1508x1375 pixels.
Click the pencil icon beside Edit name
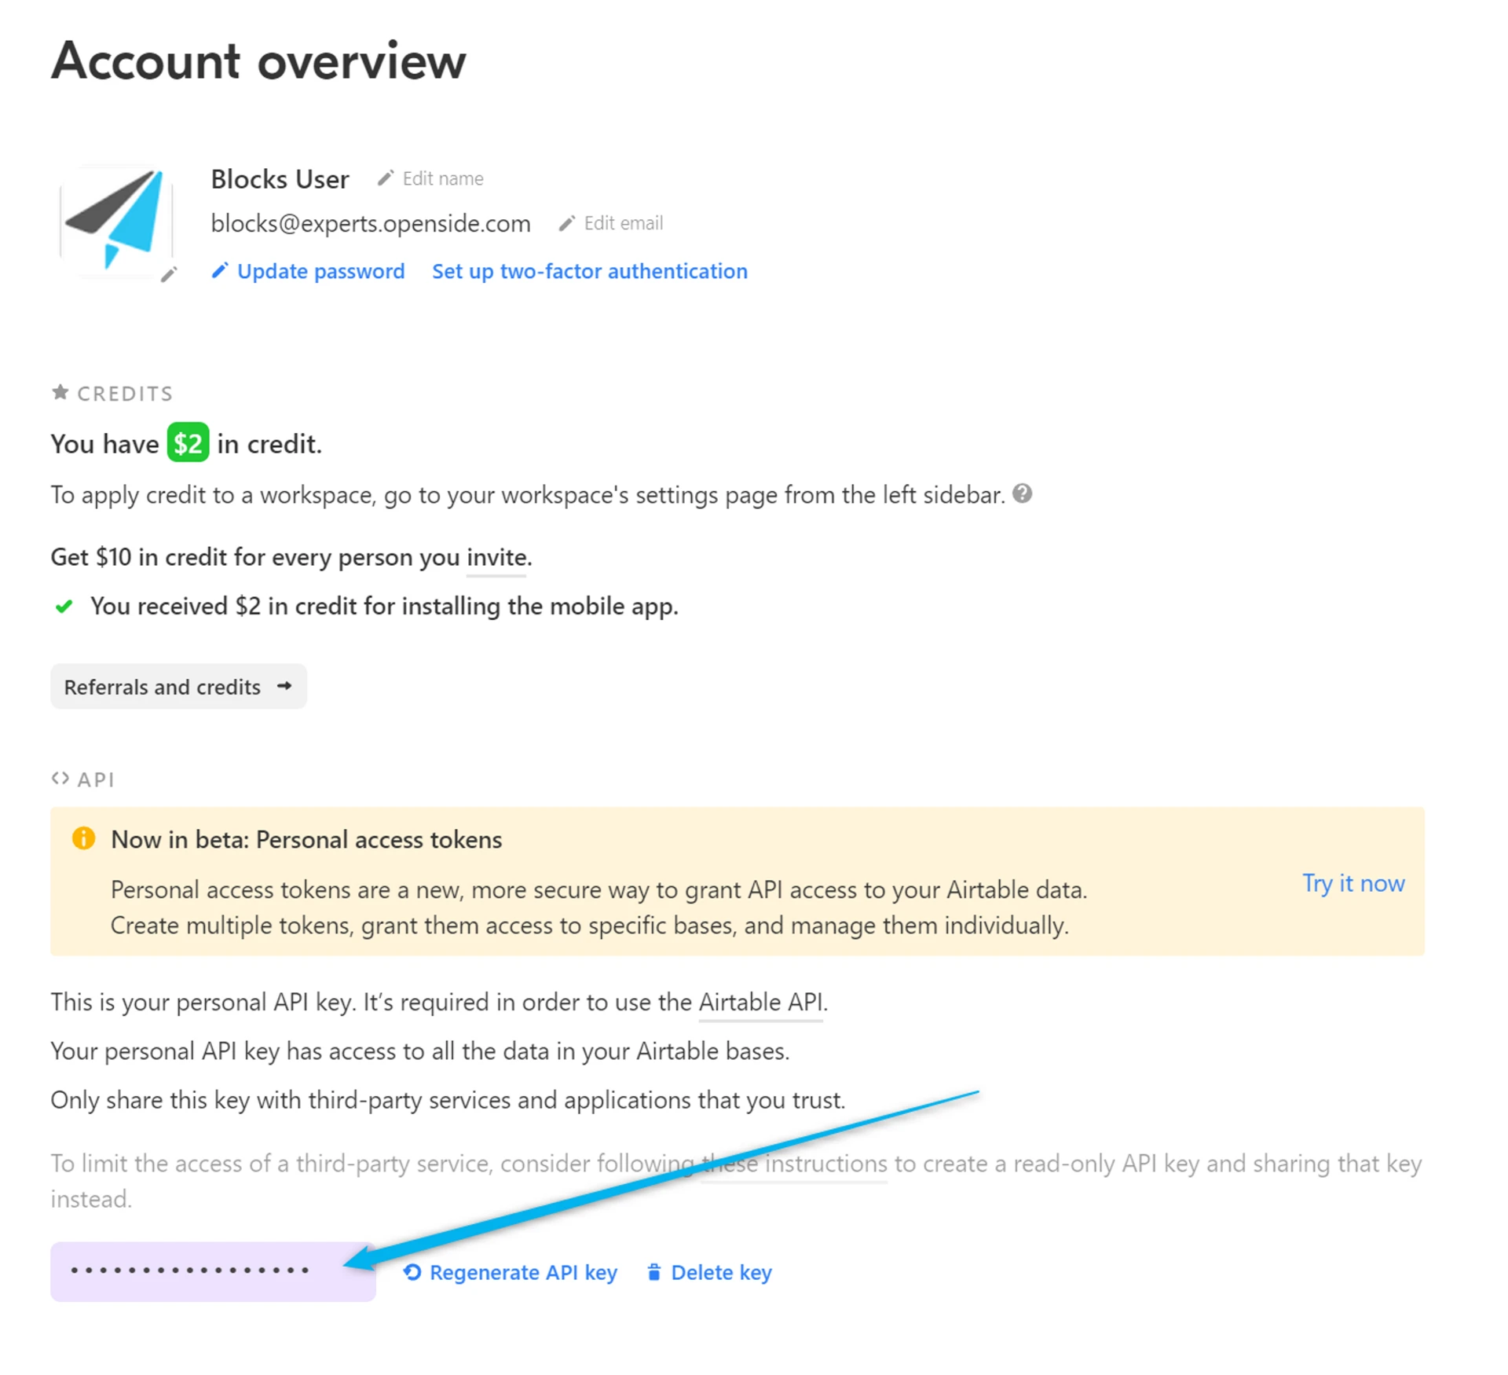pos(385,178)
